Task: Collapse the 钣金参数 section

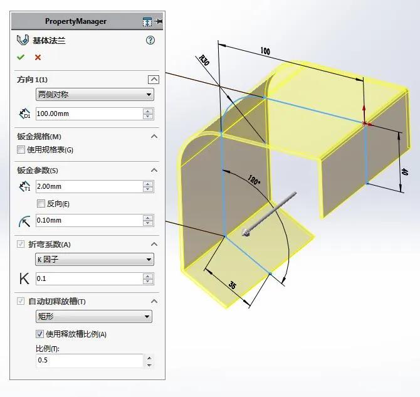Action: click(154, 170)
